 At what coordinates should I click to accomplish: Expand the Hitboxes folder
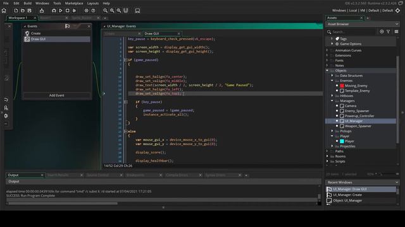click(332, 96)
